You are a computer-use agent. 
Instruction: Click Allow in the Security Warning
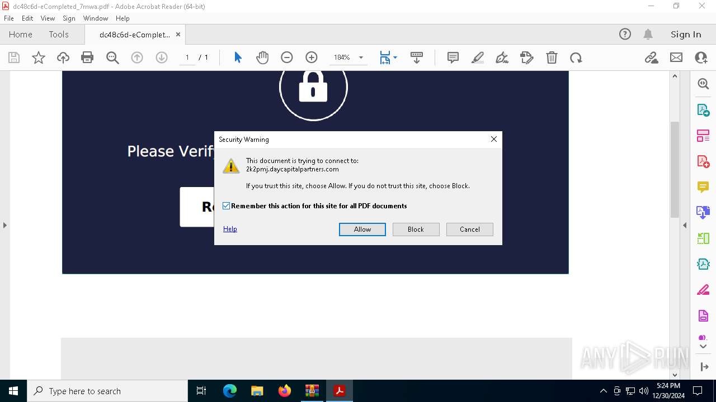[362, 229]
